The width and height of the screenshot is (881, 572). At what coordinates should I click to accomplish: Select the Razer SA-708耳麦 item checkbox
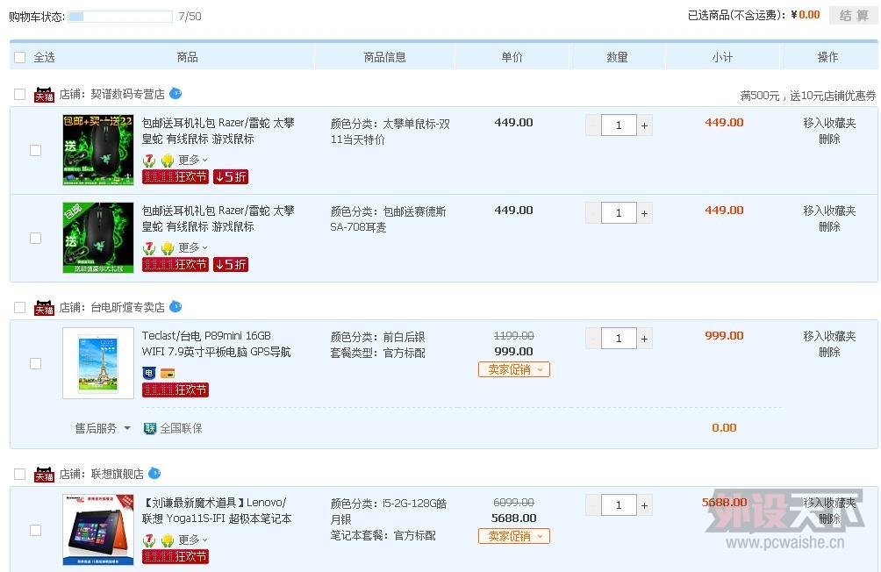[35, 239]
